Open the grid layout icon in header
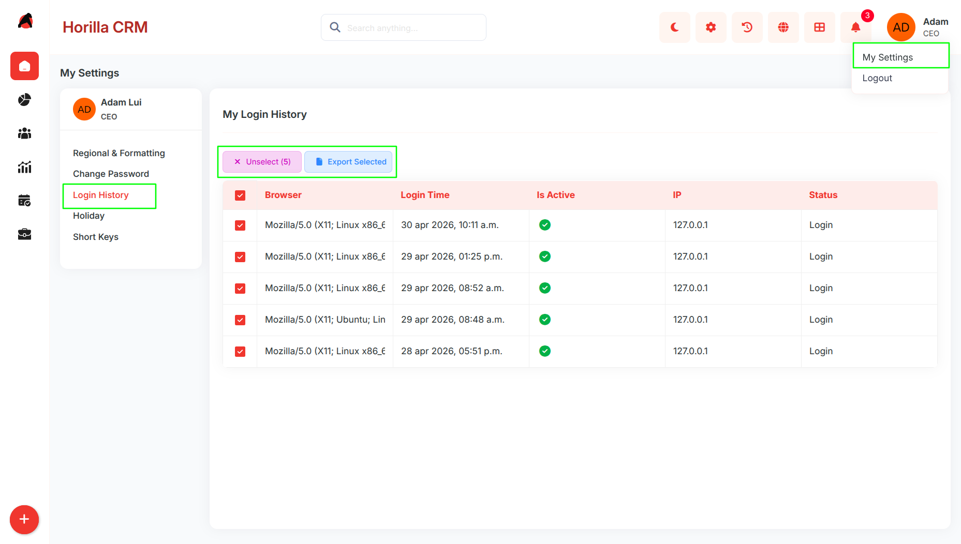Image resolution: width=961 pixels, height=544 pixels. (x=819, y=27)
